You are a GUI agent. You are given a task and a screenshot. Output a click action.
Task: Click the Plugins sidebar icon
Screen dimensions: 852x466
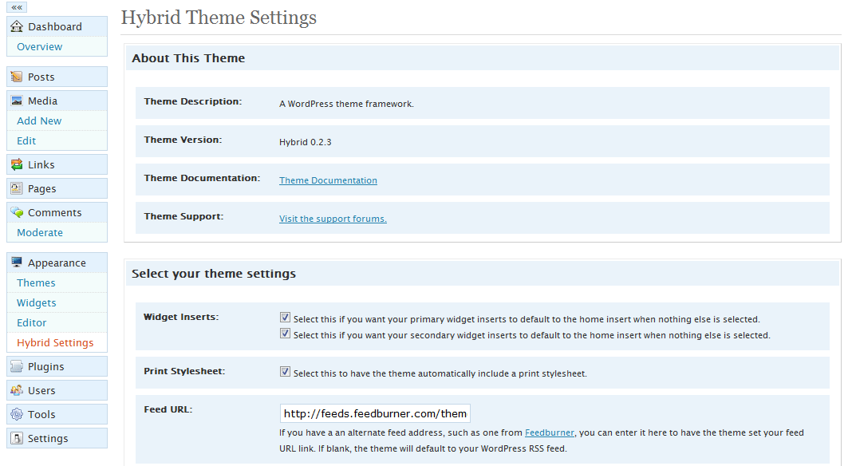(x=18, y=365)
